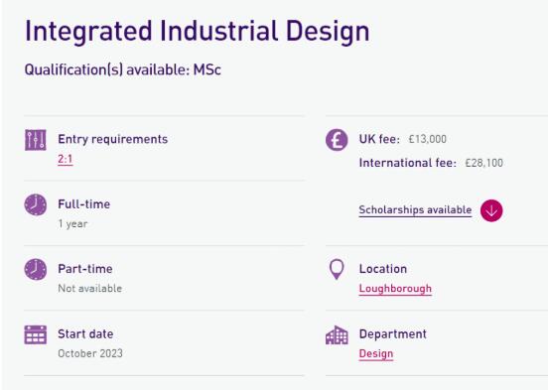Click the Entry requirements label
Viewport: 548px width, 390px height.
pos(113,139)
